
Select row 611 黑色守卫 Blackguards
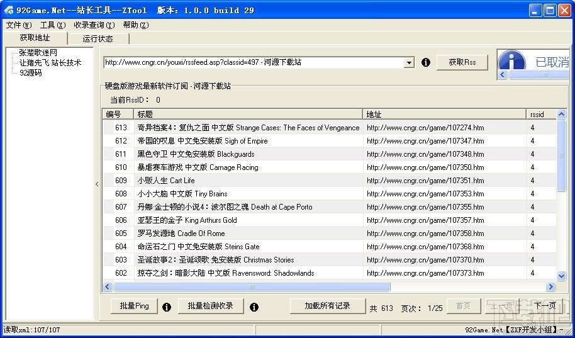point(329,154)
